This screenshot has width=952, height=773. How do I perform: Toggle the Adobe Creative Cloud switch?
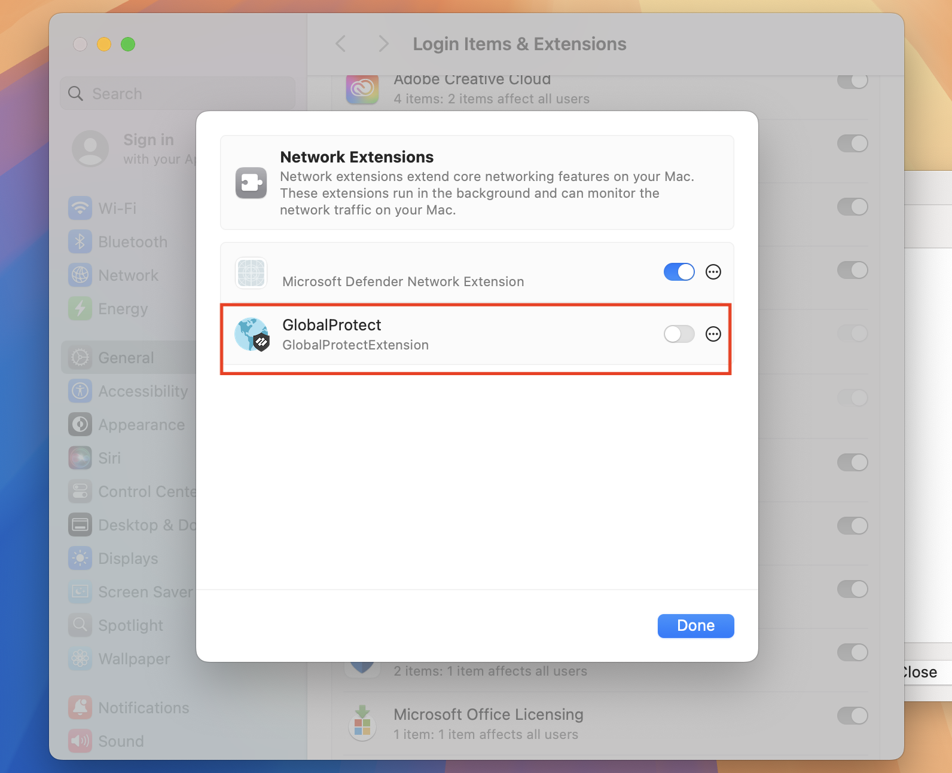point(852,81)
